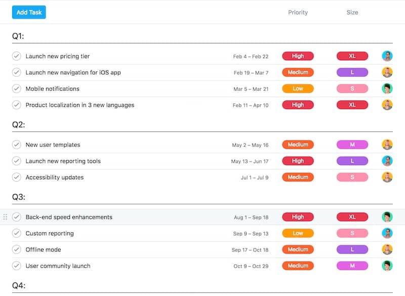Toggle completion for 'Accessibility updates'
The height and width of the screenshot is (296, 405).
tap(17, 177)
